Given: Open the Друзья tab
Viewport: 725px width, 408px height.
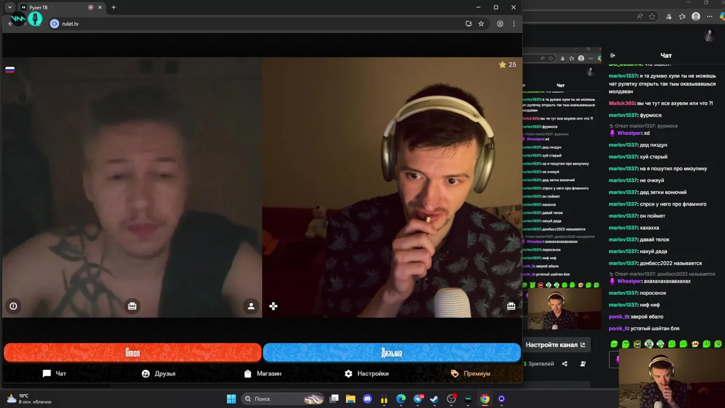Looking at the screenshot, I should click(159, 373).
